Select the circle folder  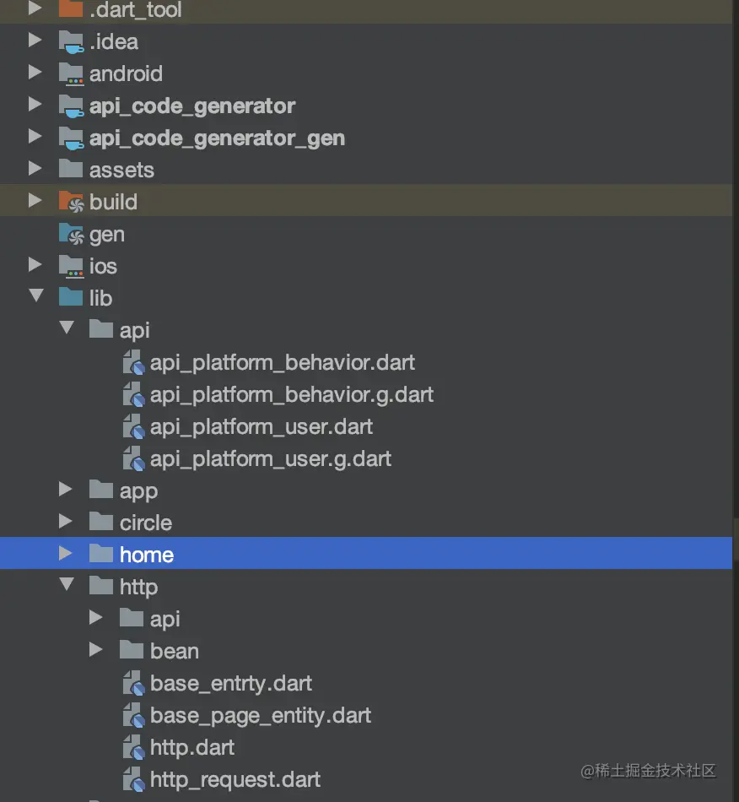[x=145, y=523]
